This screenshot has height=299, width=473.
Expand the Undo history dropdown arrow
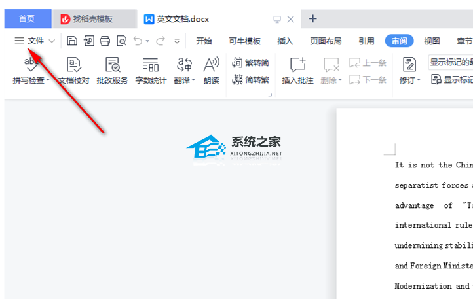[147, 41]
